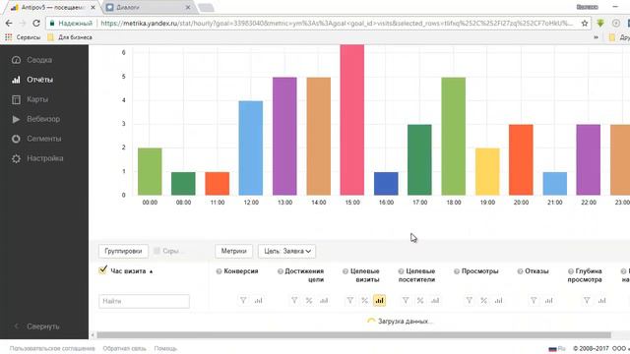Click percent icon under Просмотры
The image size is (630, 354).
[x=483, y=300]
